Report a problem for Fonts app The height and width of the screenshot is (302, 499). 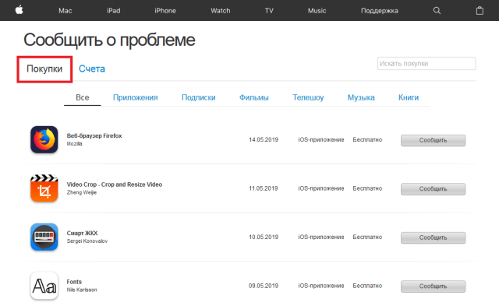[434, 286]
